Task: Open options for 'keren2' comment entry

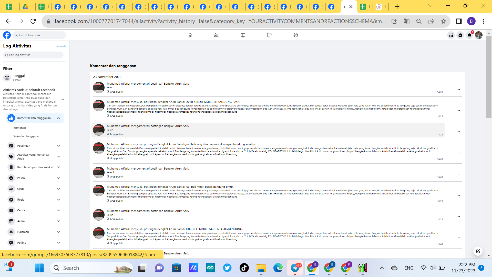Action: tap(458, 174)
